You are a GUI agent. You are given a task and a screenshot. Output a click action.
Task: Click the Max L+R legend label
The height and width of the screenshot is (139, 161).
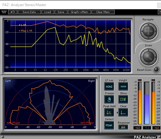[26, 31]
